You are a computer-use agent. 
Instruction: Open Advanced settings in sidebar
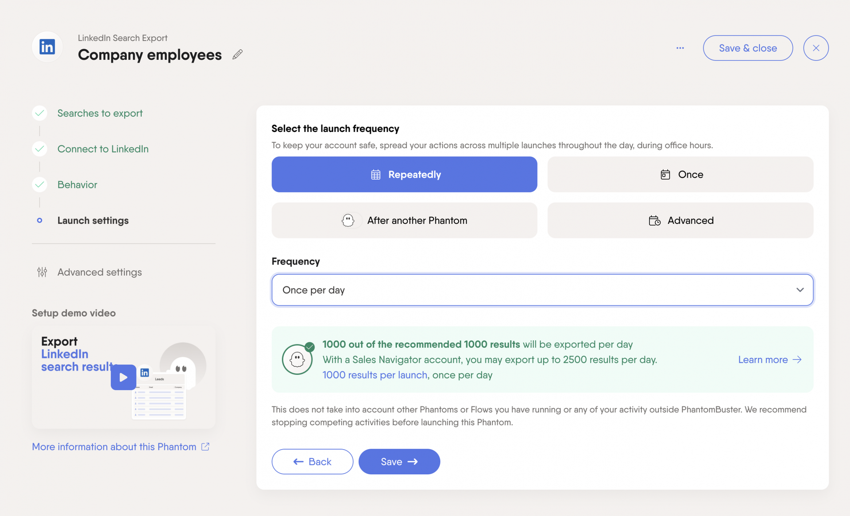[x=100, y=272]
